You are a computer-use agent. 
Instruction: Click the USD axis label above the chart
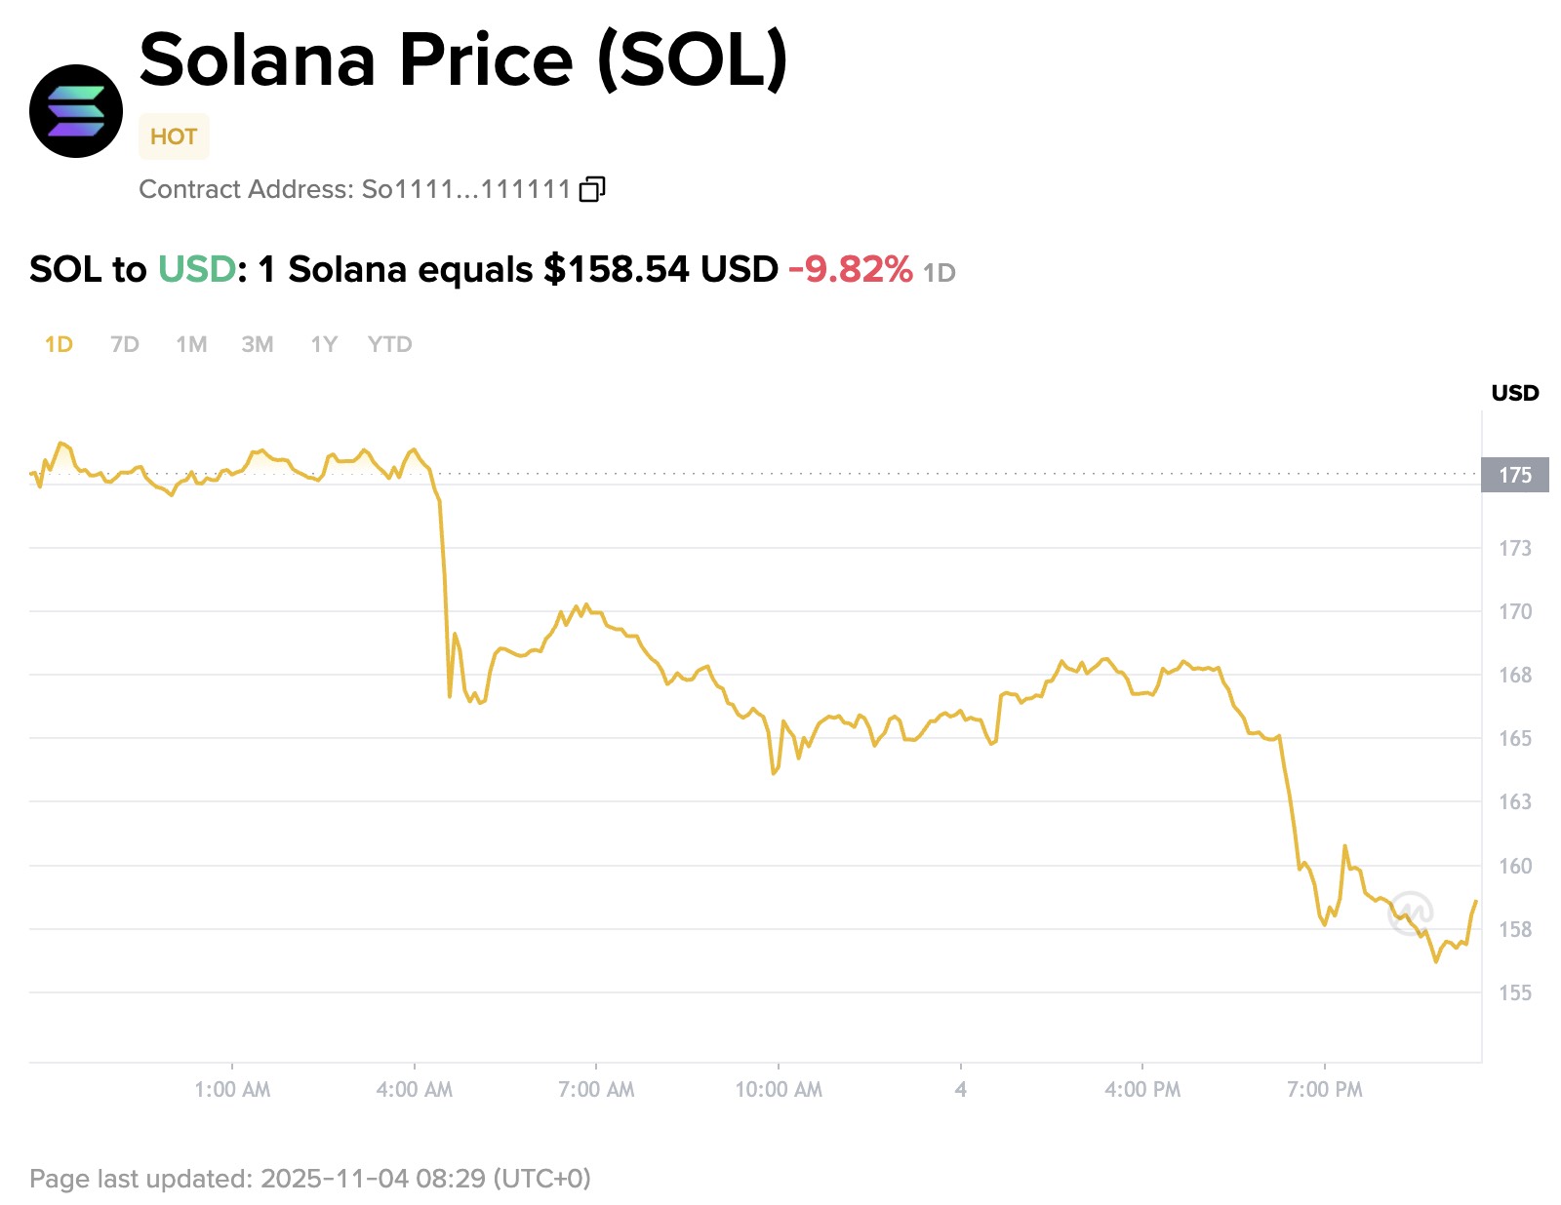(1514, 393)
